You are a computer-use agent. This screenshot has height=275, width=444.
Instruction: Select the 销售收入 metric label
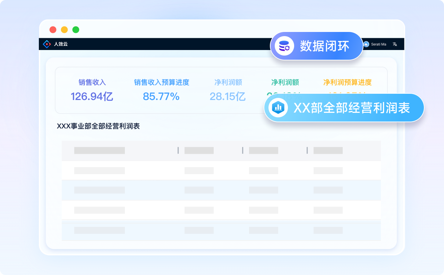point(92,82)
